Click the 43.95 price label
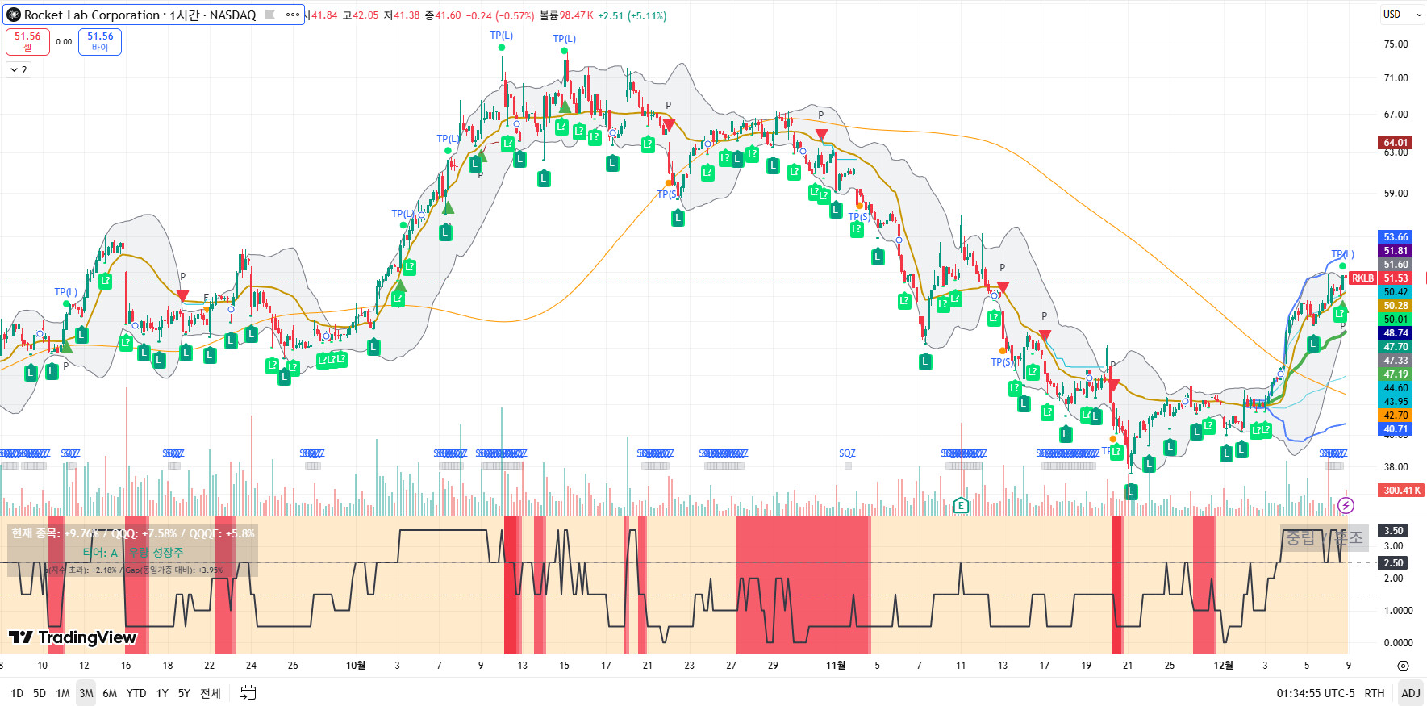Viewport: 1427px width, 706px height. pyautogui.click(x=1396, y=402)
